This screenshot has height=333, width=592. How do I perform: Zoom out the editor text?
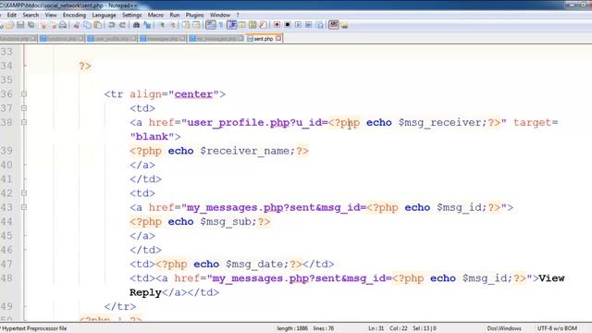173,25
